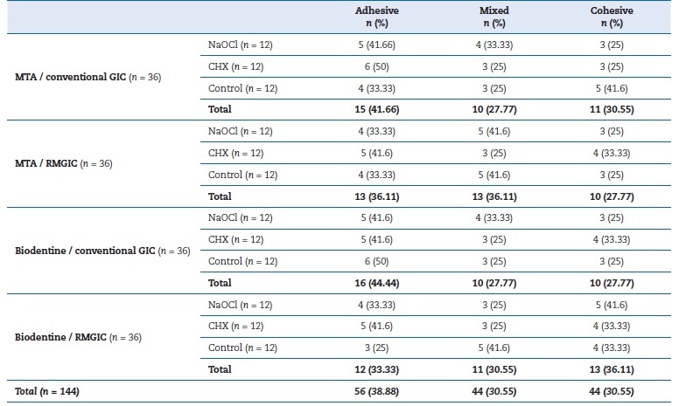This screenshot has height=406, width=679.
Task: Click the Total label under Biodentine / RMGIC
Action: 220,370
